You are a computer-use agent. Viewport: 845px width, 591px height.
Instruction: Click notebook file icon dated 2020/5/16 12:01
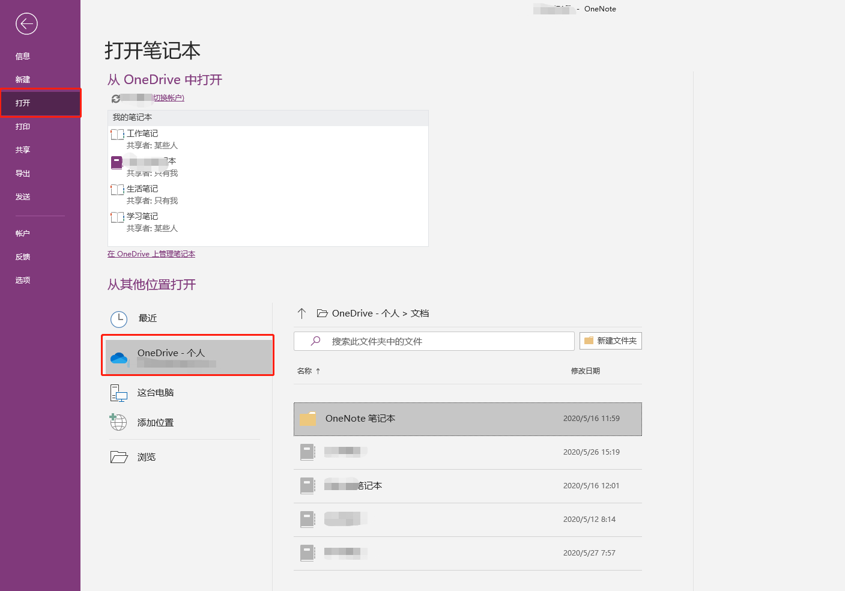click(307, 486)
